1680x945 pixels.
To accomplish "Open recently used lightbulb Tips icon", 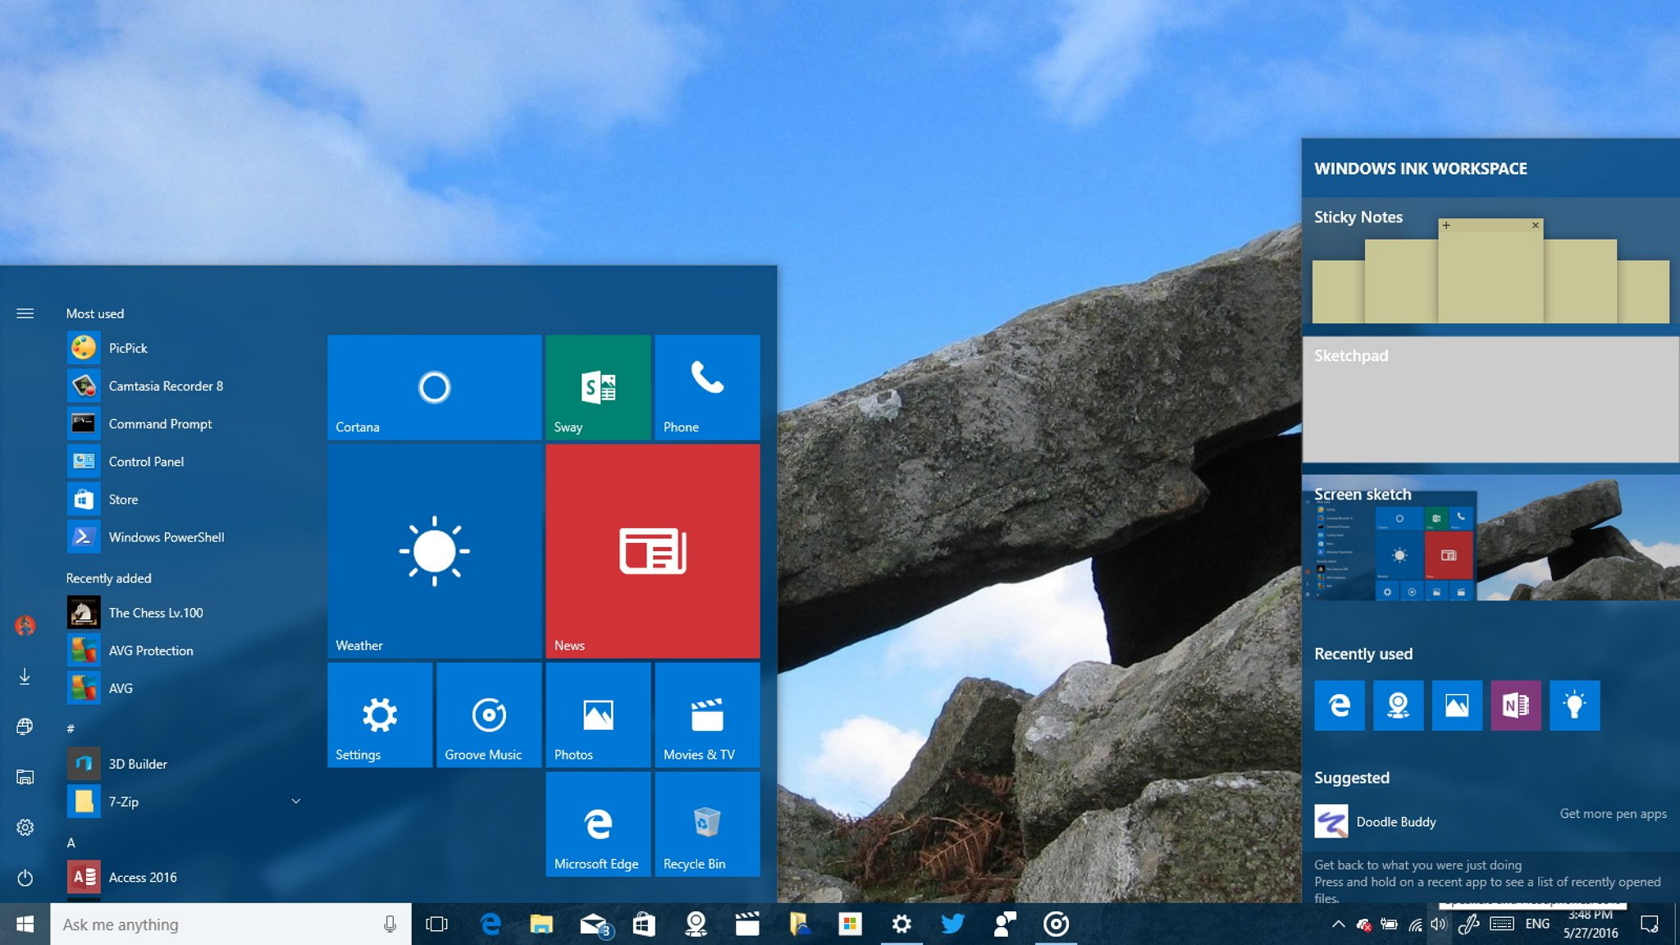I will click(1575, 705).
